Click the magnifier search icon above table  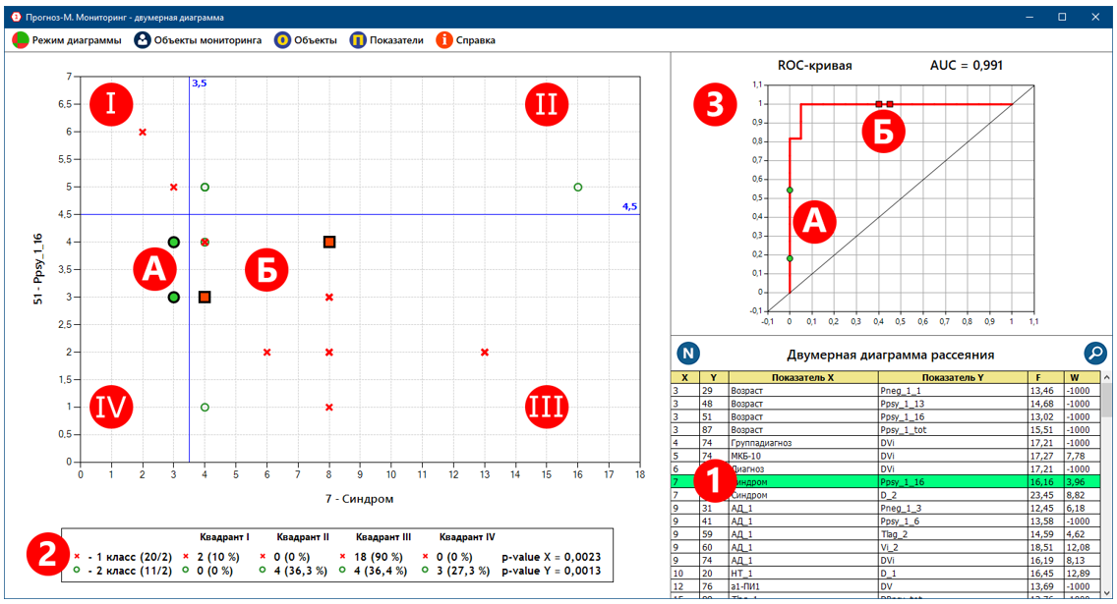click(x=1095, y=354)
